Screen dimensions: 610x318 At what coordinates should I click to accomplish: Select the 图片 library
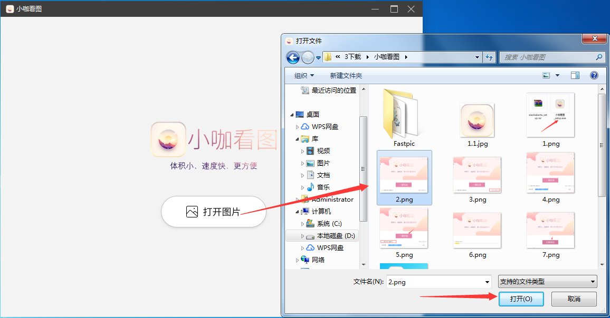318,163
